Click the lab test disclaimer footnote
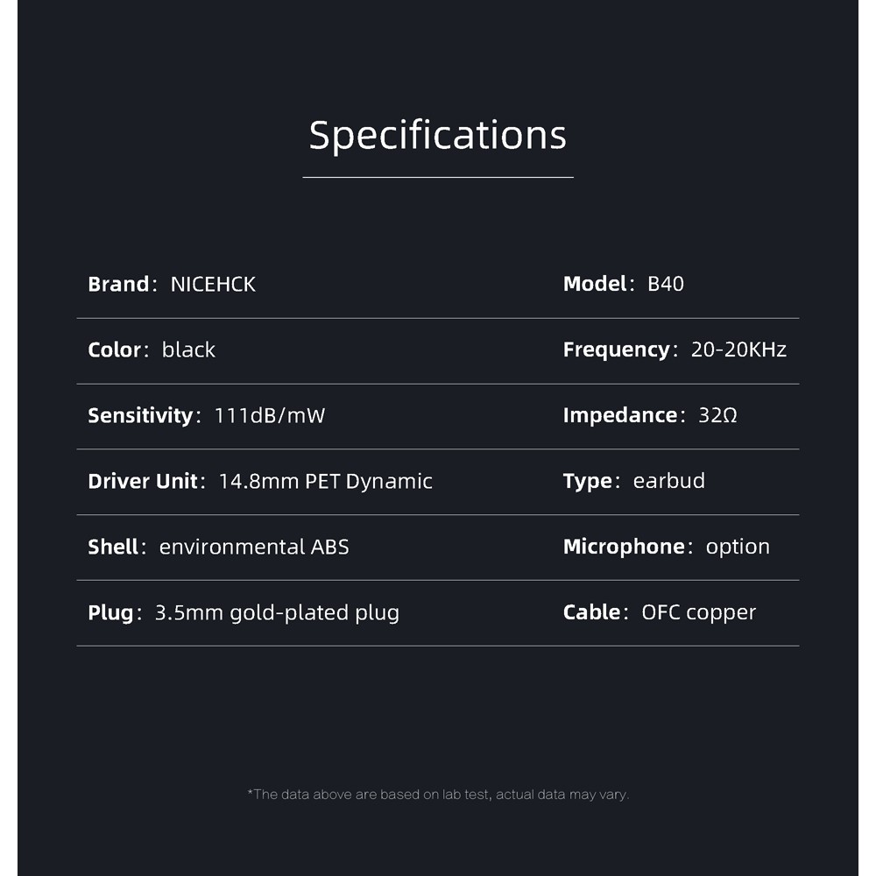 pos(438,795)
